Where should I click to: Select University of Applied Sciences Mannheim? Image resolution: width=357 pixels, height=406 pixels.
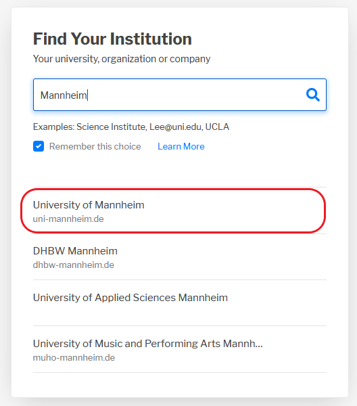[x=180, y=303]
